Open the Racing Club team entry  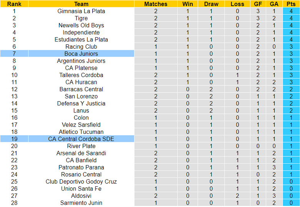[x=81, y=47]
